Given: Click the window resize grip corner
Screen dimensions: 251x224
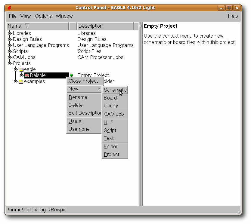Looking at the screenshot, I should pos(239,212).
